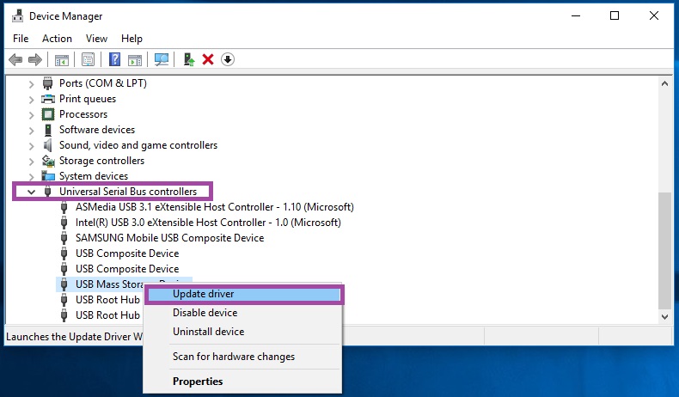The width and height of the screenshot is (679, 397).
Task: Select the first USB Root Hub row
Action: coord(107,300)
